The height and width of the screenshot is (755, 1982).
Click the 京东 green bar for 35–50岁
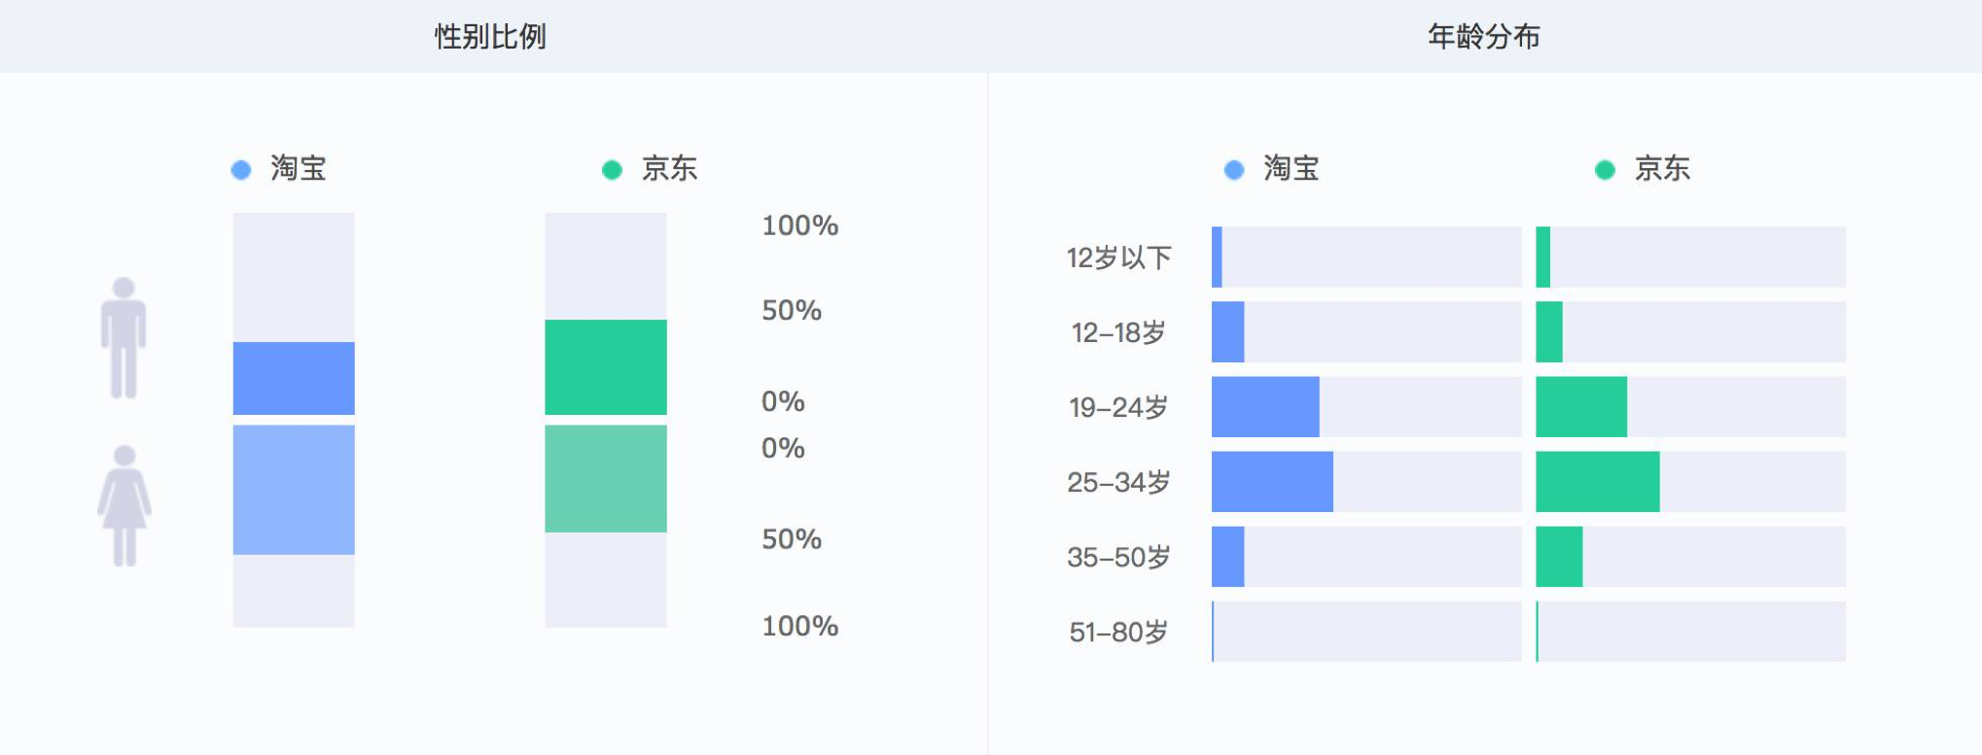tap(1559, 557)
